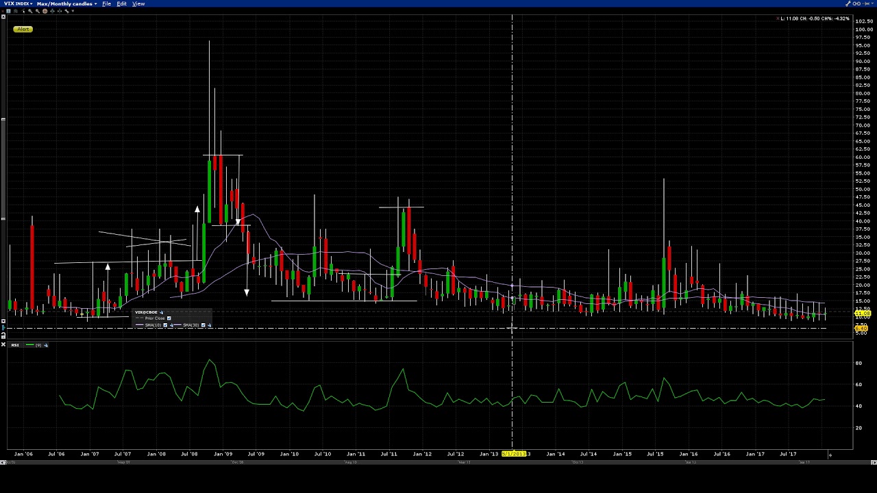Screen dimensions: 877x493
Task: Click the Jan '09 time axis label
Action: pyautogui.click(x=223, y=454)
